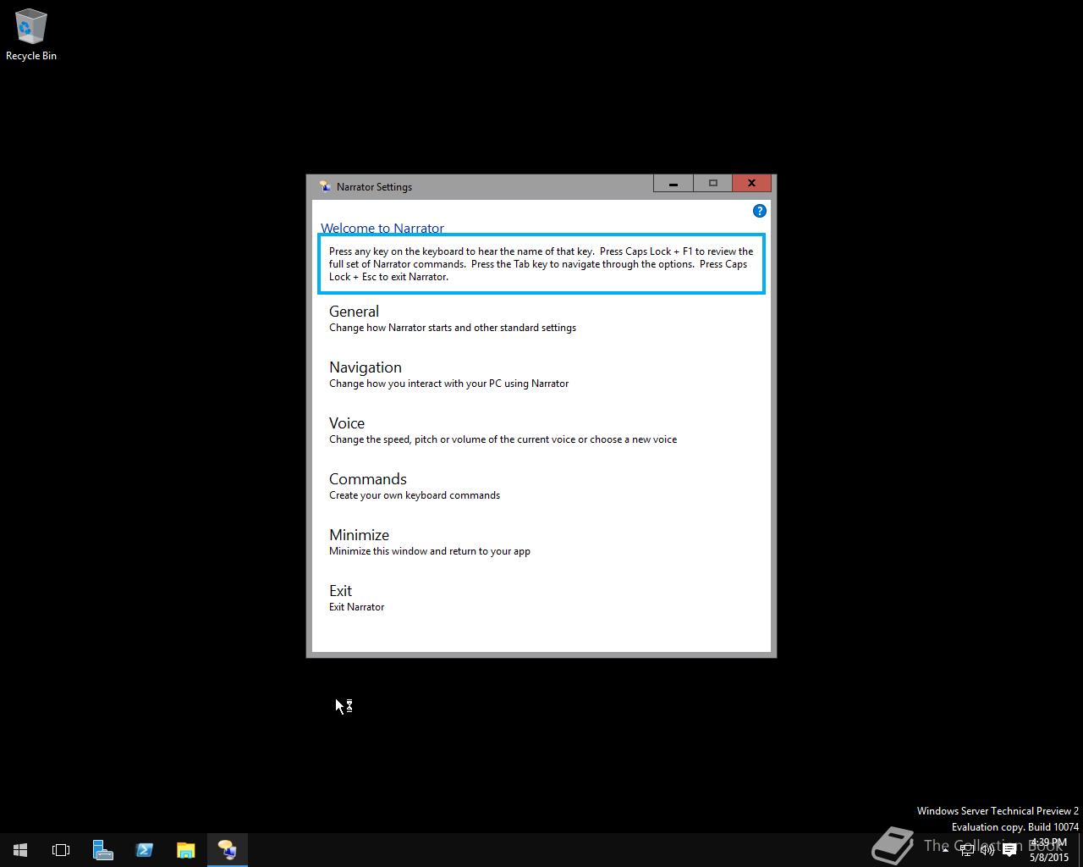Click 'Change how Narrator starts' description
Image resolution: width=1083 pixels, height=867 pixels.
[x=453, y=328]
